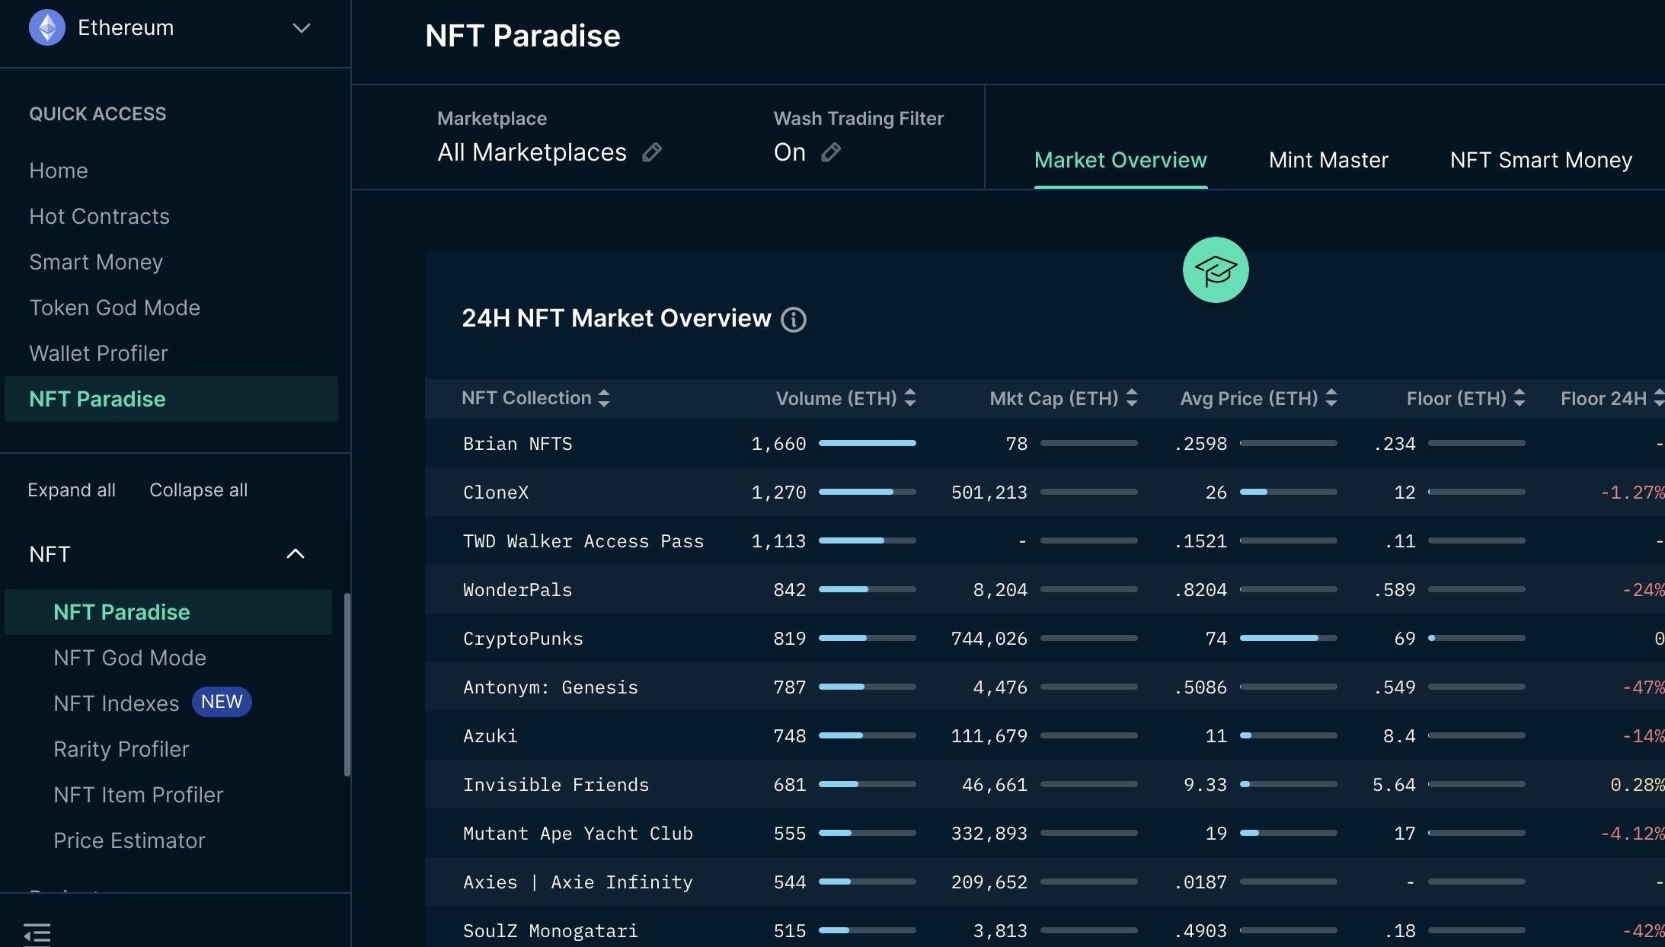Sort by Volume (ETH) column arrows
This screenshot has width=1665, height=947.
click(x=910, y=398)
